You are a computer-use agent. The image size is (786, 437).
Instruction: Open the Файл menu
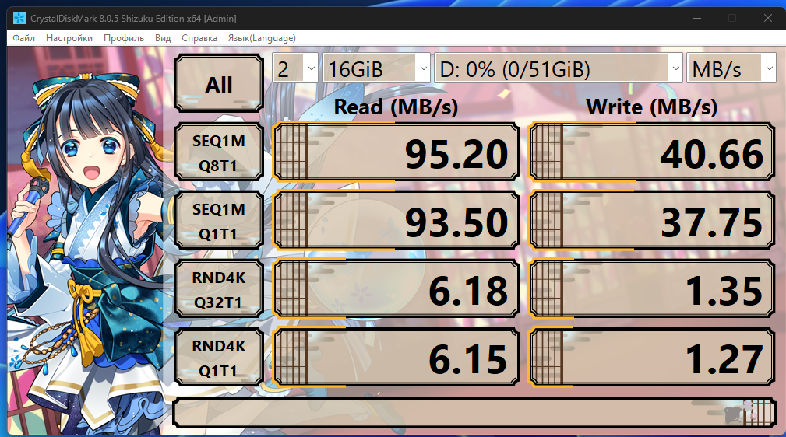[23, 38]
